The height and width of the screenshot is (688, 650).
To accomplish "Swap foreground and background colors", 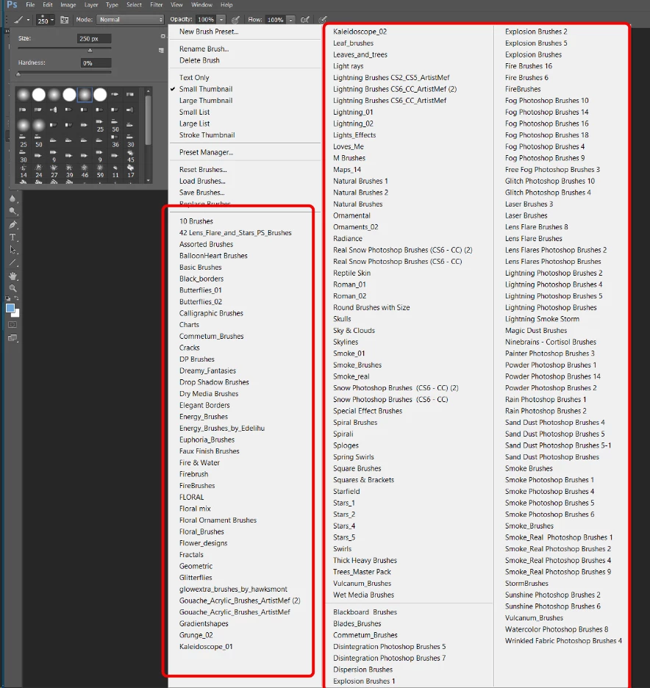I will pos(17,298).
